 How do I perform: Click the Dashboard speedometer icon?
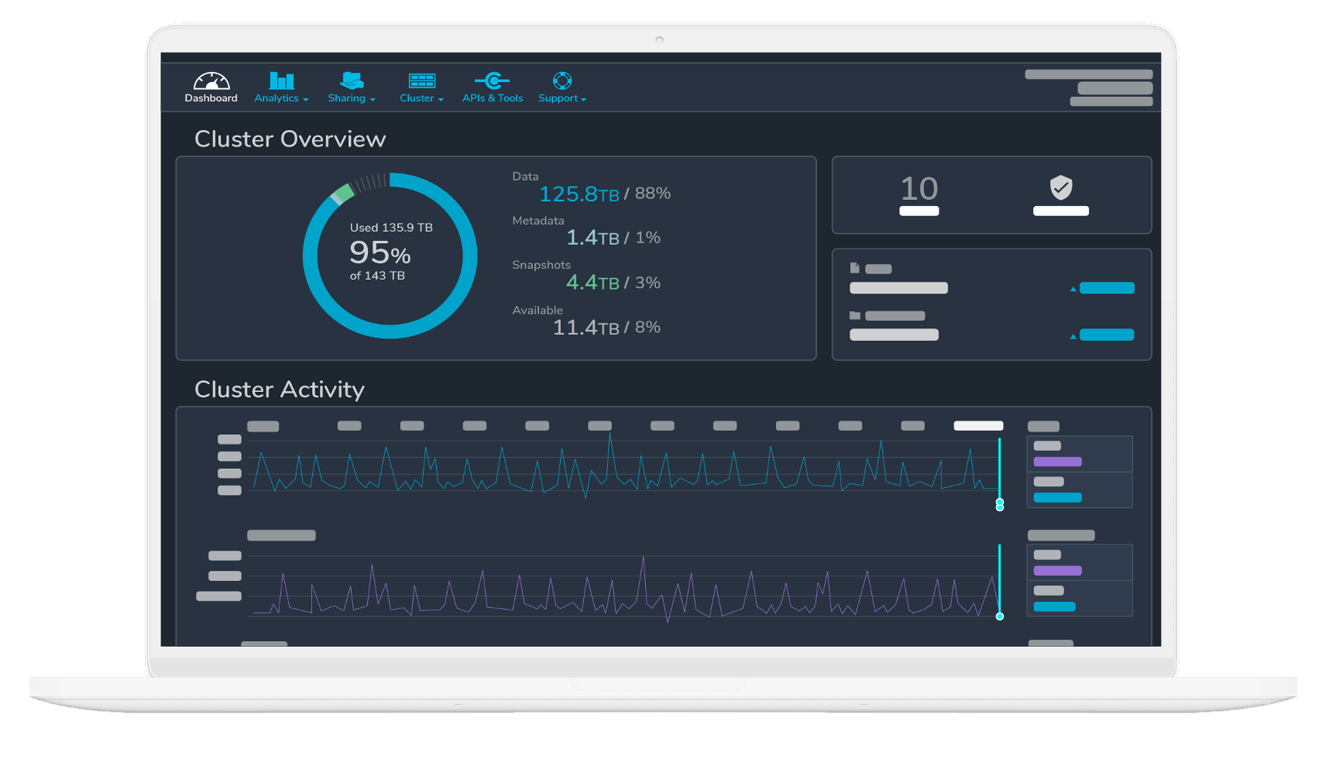point(211,81)
